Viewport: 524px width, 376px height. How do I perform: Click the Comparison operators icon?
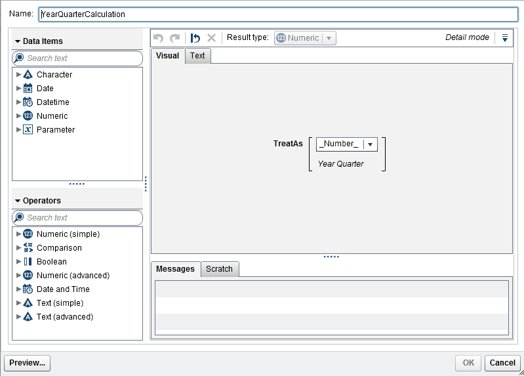[28, 247]
